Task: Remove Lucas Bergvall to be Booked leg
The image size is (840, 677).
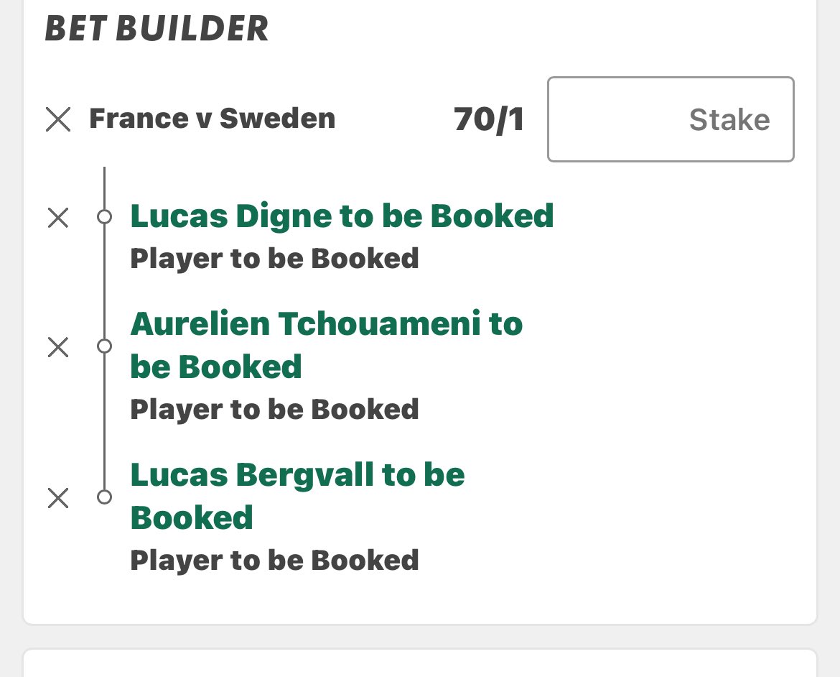Action: coord(58,498)
